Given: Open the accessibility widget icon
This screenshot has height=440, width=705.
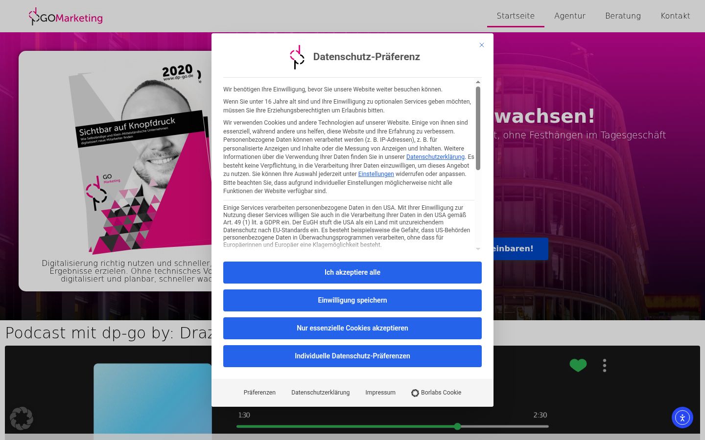Looking at the screenshot, I should click(682, 418).
